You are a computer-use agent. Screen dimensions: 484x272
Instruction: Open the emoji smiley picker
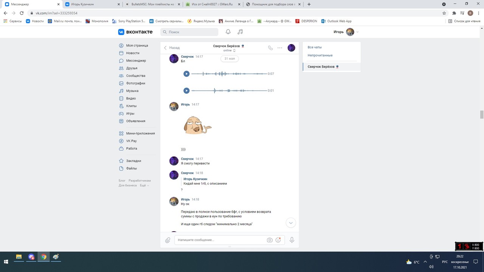278,240
